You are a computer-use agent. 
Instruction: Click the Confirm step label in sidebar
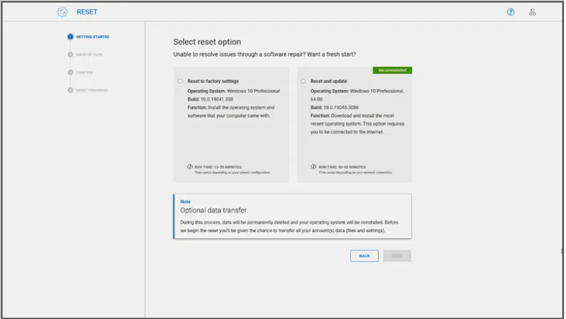85,72
